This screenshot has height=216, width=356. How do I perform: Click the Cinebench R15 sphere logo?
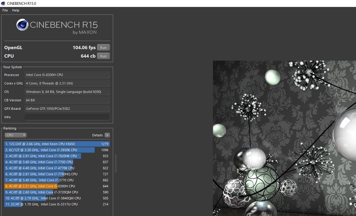(22, 25)
